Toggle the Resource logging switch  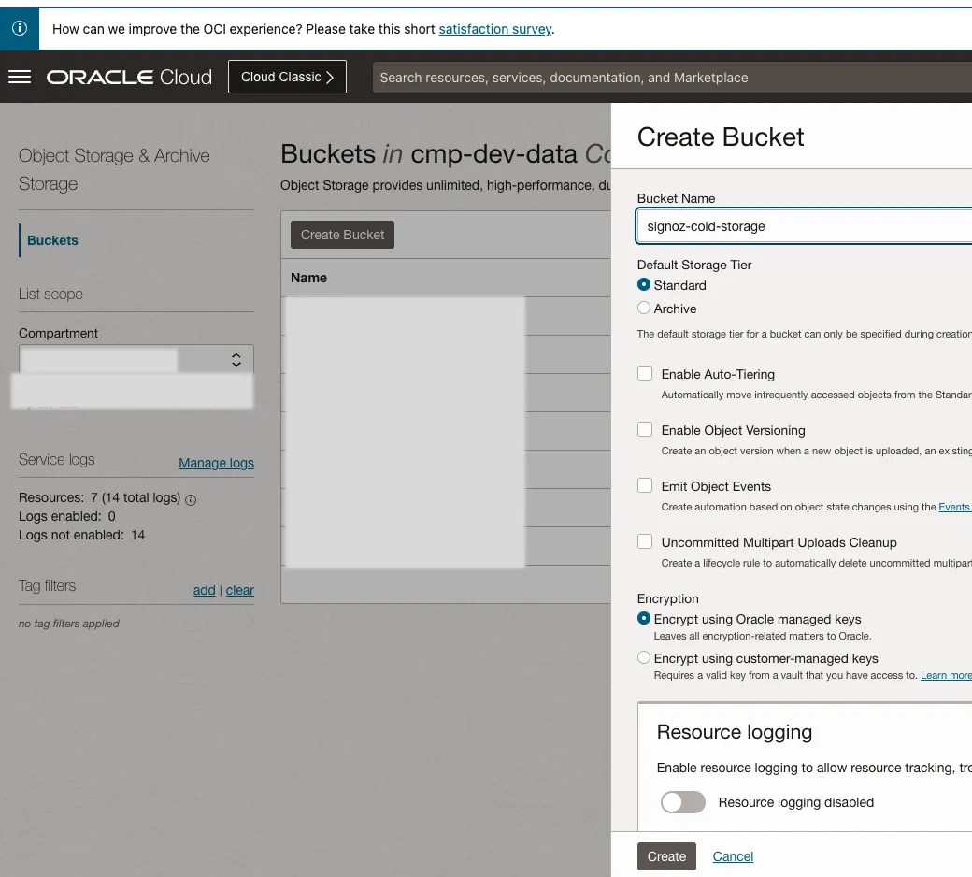(x=682, y=802)
